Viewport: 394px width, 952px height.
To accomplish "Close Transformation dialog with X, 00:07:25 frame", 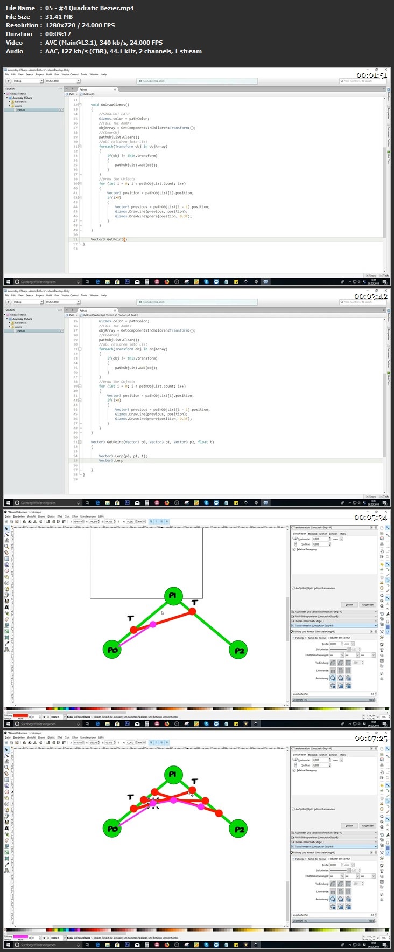I will (376, 749).
